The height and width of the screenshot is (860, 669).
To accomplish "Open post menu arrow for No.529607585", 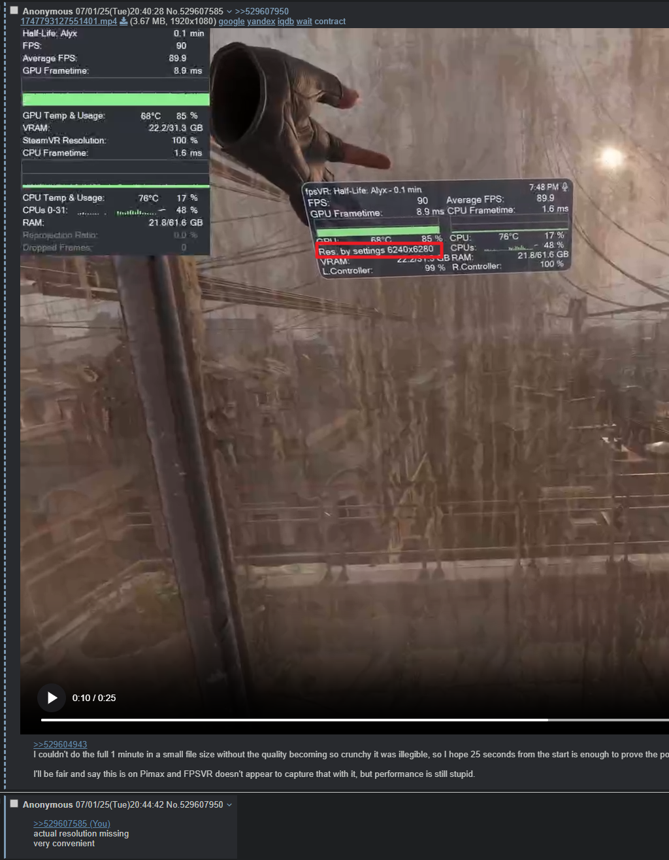I will pos(229,12).
